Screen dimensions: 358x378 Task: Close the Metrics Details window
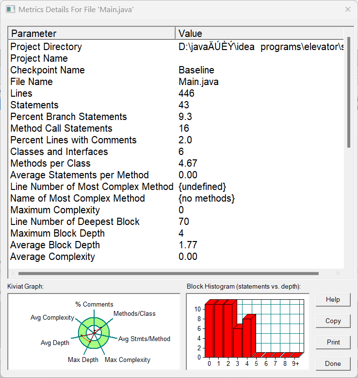(348, 9)
